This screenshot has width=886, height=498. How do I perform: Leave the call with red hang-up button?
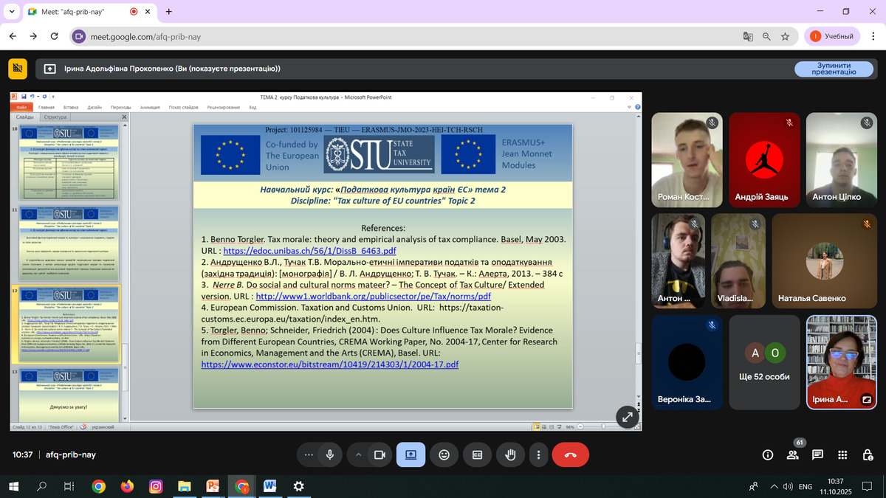click(x=570, y=455)
